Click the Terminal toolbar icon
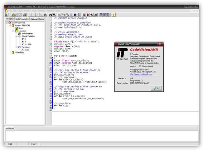 [95, 15]
